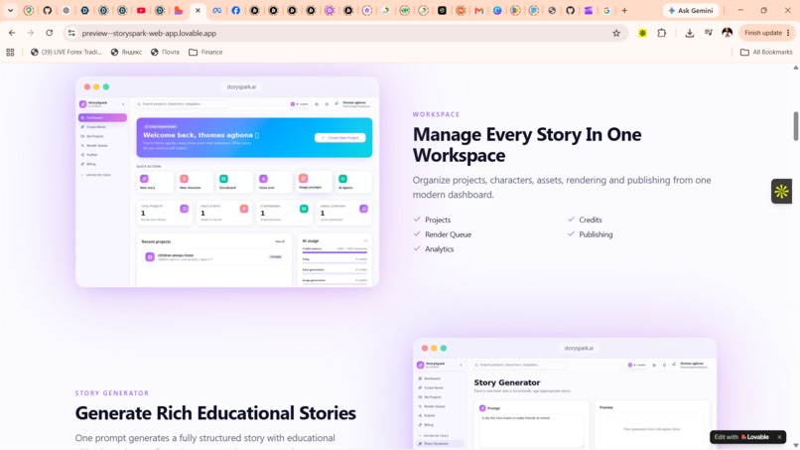Click the Finish update button
Screen dimensions: 800x450
tap(763, 33)
